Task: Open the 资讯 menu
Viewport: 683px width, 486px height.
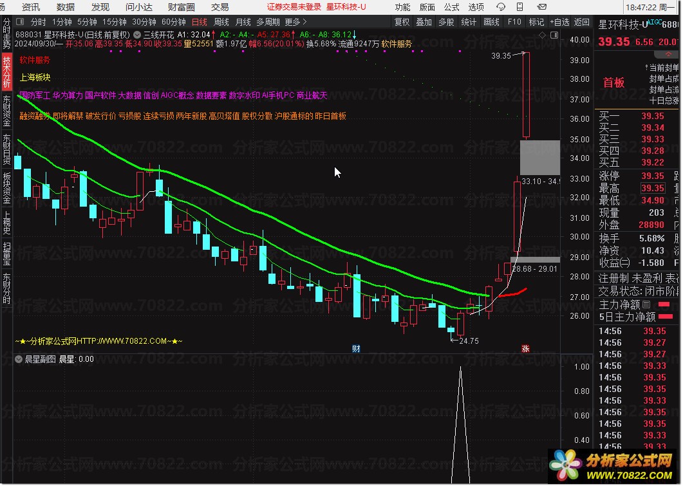Action: tap(31, 8)
